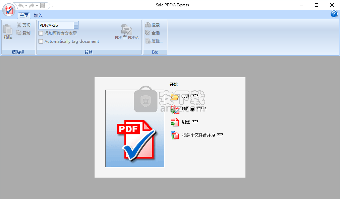Enable 添加可搜索文本层 checkbox
The width and height of the screenshot is (340, 199).
41,33
